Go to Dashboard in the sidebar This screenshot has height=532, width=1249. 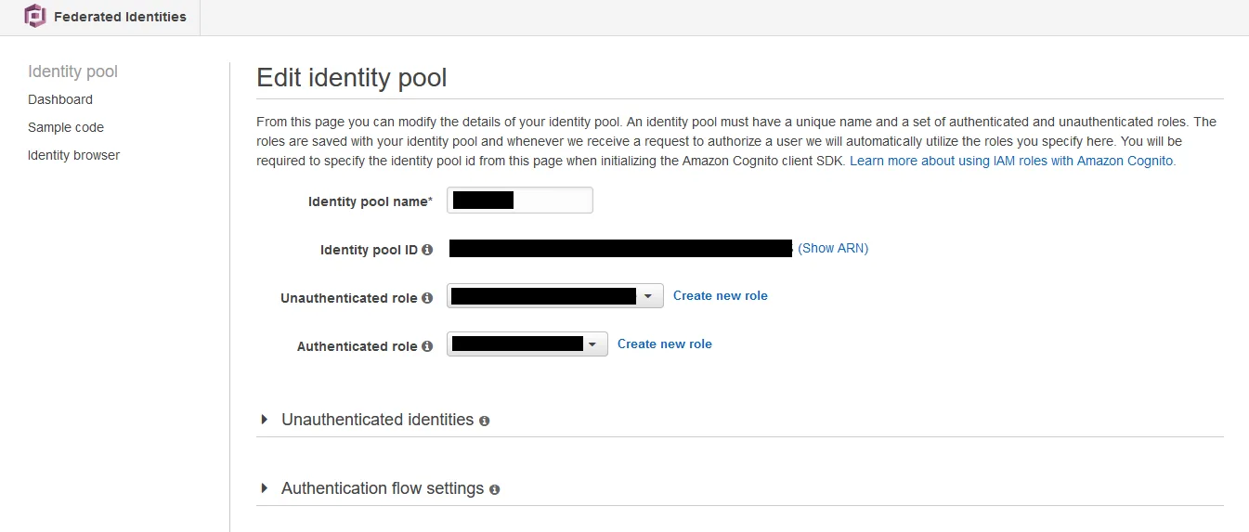pos(60,99)
